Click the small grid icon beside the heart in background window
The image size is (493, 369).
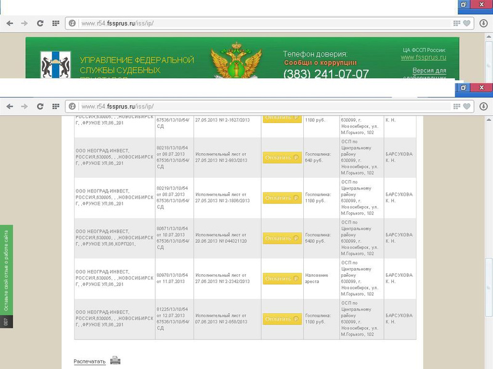457,23
